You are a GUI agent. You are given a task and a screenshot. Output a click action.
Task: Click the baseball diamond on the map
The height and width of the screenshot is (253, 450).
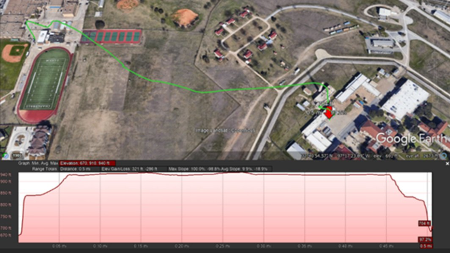[14, 52]
